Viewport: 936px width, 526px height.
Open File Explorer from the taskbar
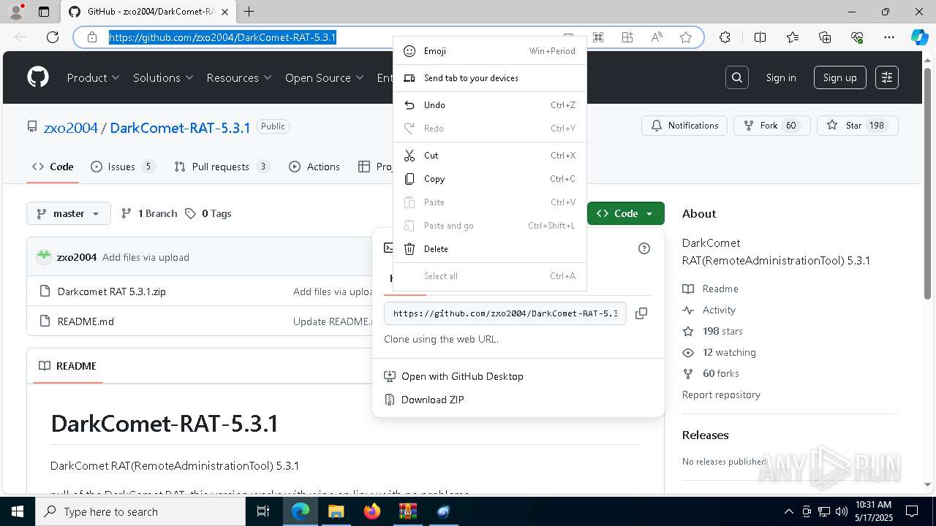coord(336,511)
